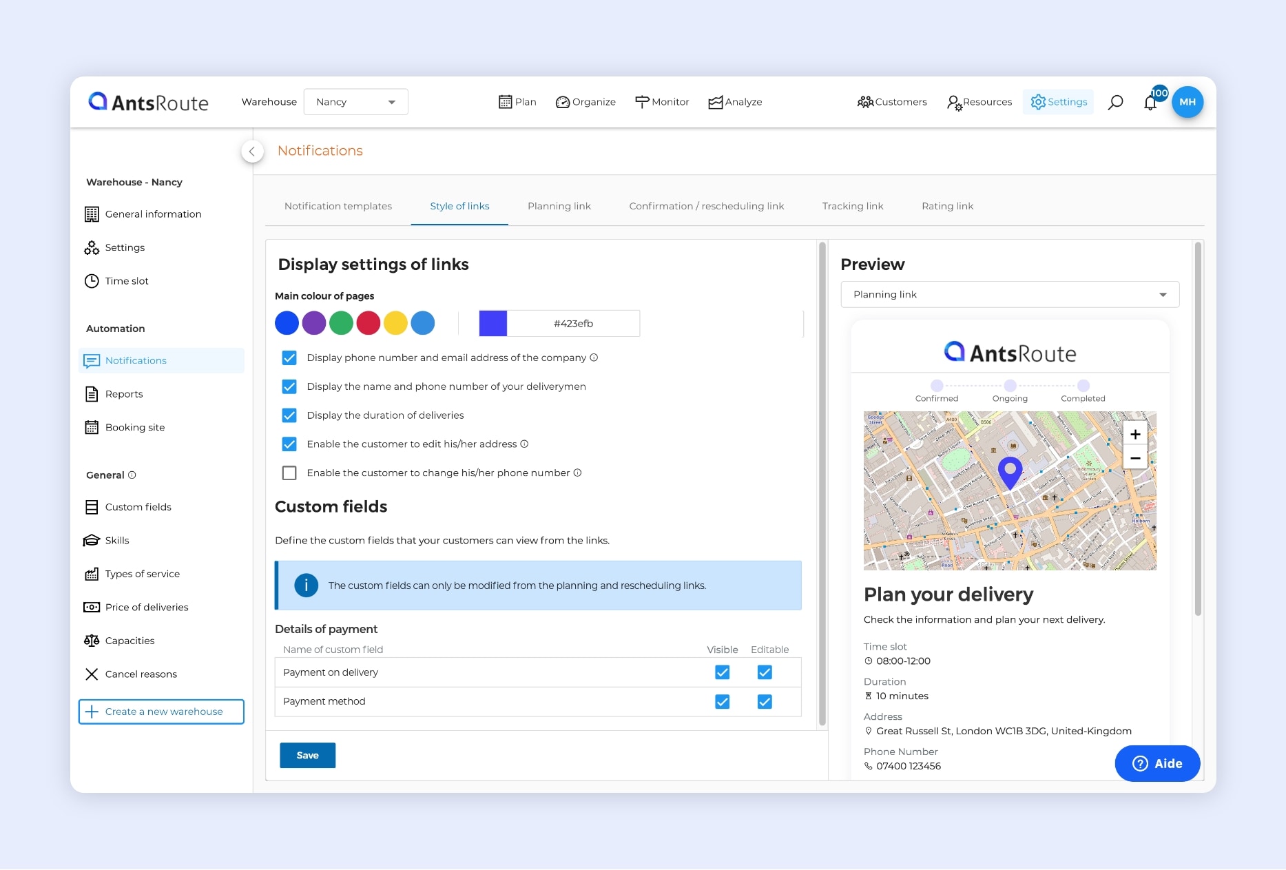Open the Notification templates tab
Screen dimensions: 1286x870
pos(338,206)
